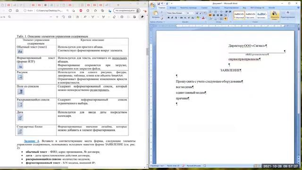Toggle show paragraph marks (¶) button

[226, 19]
